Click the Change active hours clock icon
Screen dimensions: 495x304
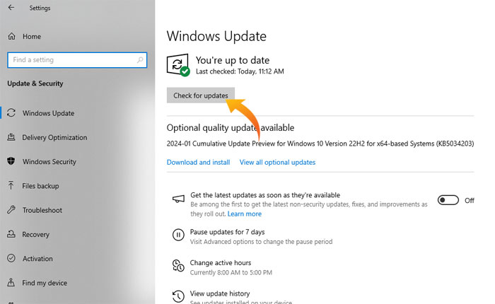point(178,266)
